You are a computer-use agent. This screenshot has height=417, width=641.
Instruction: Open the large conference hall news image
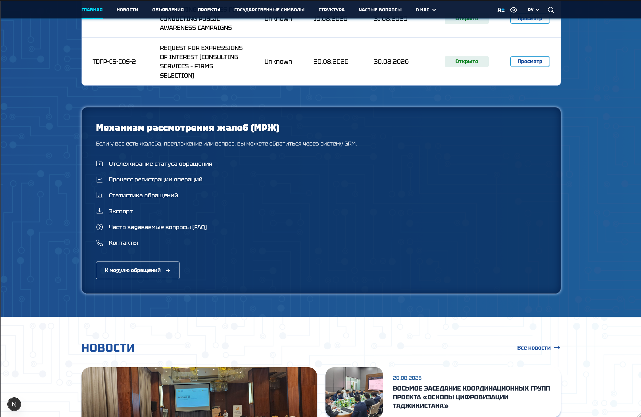[199, 392]
